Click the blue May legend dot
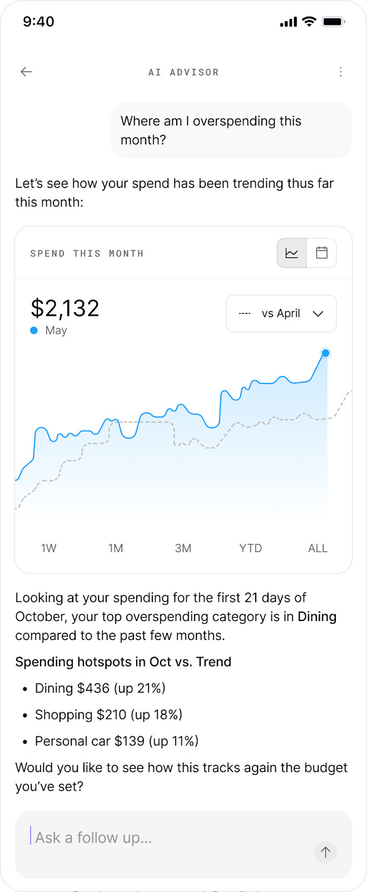Screen dimensions: 367x892 click(34, 330)
